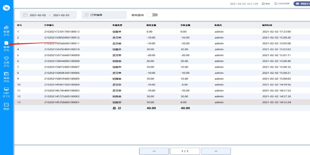
Task: Select order row ending in 100013
Action: pos(62,32)
